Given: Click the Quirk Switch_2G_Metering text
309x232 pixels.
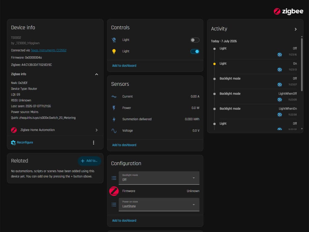Looking at the screenshot, I should 43,118.
